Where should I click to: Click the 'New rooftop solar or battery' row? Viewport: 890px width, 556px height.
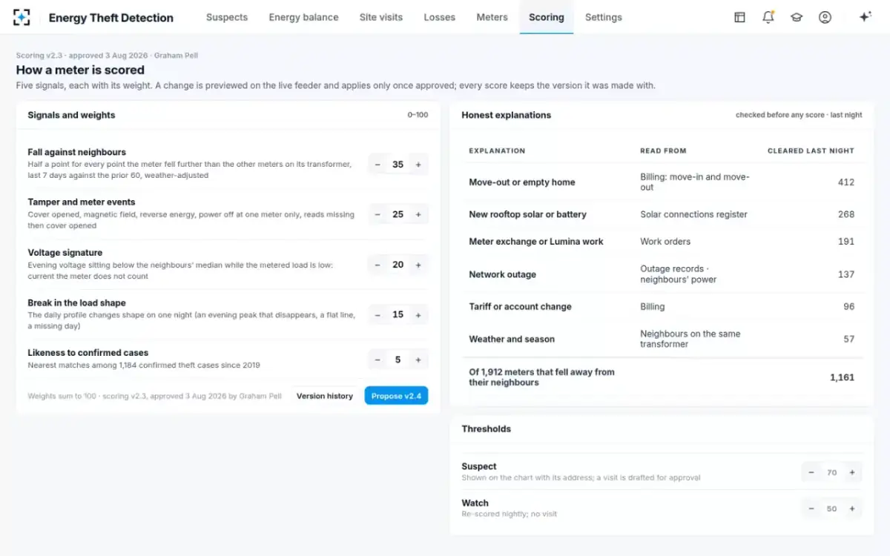662,214
